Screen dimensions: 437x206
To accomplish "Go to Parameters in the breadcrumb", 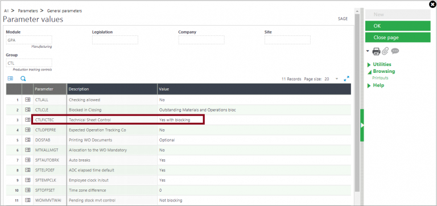I will 27,11.
